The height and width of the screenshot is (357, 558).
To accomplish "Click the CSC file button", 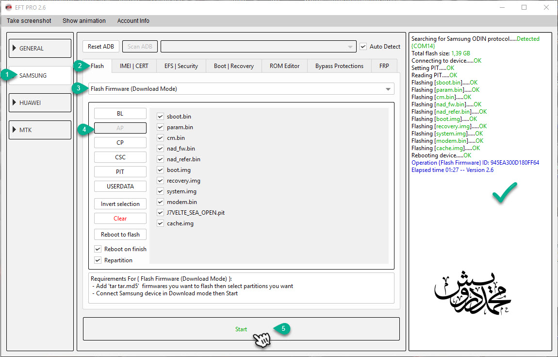I will coord(120,157).
